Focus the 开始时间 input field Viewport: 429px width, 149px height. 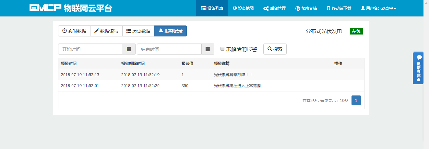click(x=90, y=49)
